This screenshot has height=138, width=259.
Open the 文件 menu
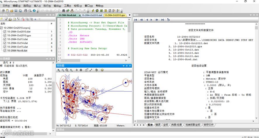click(6, 6)
